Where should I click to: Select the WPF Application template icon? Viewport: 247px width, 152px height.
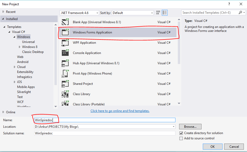click(x=65, y=42)
